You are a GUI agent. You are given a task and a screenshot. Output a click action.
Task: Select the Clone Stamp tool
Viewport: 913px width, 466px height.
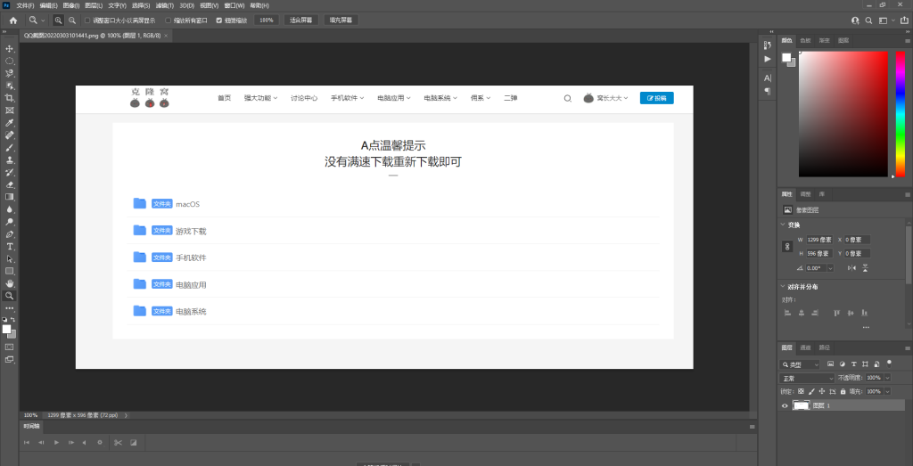(9, 160)
